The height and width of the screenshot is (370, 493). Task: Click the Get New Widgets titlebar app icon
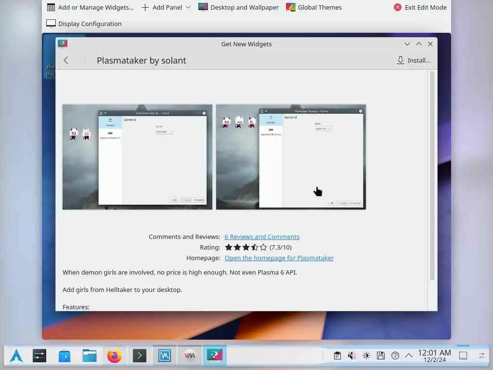(x=63, y=44)
